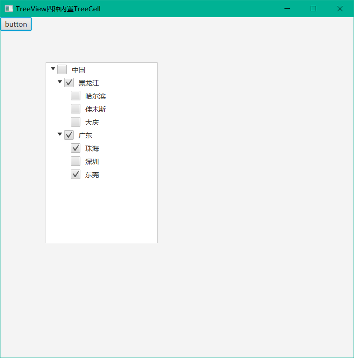Select the 深圳 tree row label
The width and height of the screenshot is (354, 358).
92,162
